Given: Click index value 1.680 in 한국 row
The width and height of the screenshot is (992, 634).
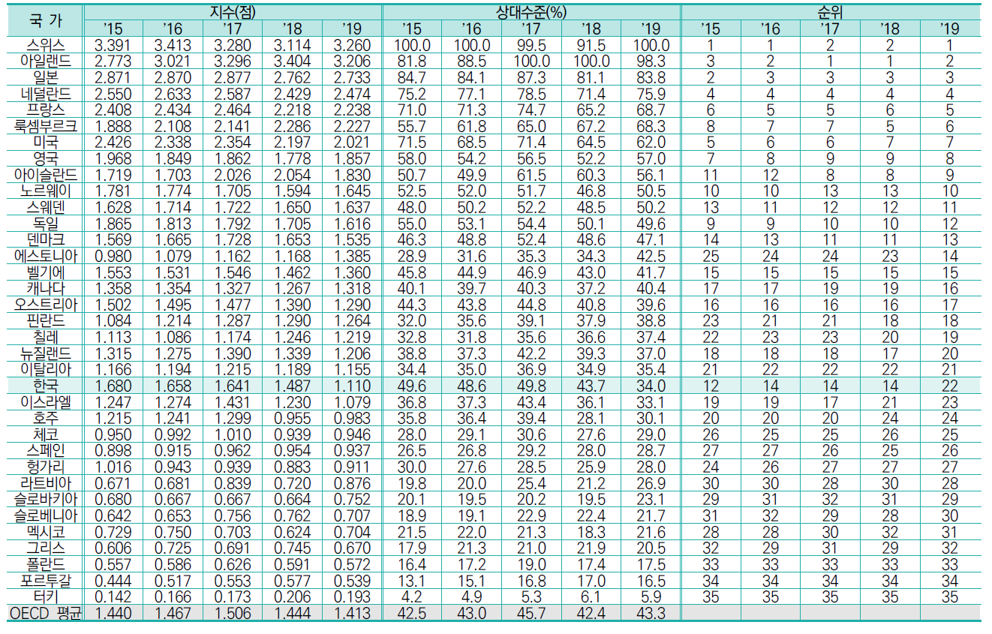Looking at the screenshot, I should (x=114, y=386).
